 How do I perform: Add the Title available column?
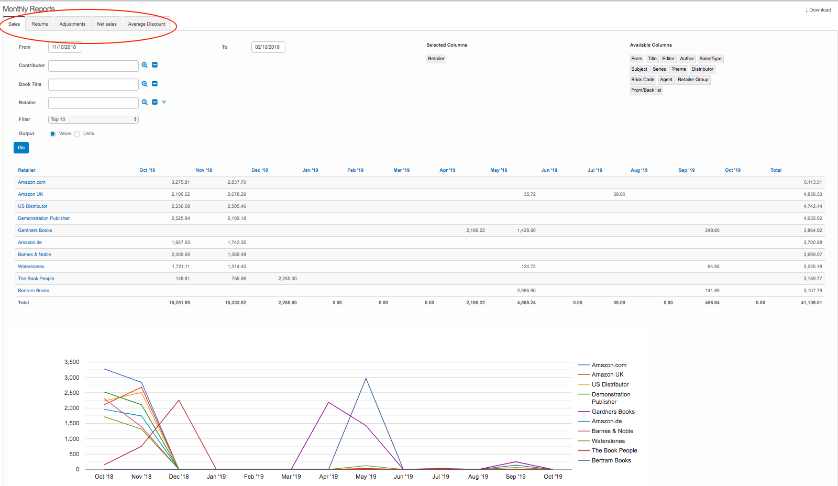click(x=652, y=59)
